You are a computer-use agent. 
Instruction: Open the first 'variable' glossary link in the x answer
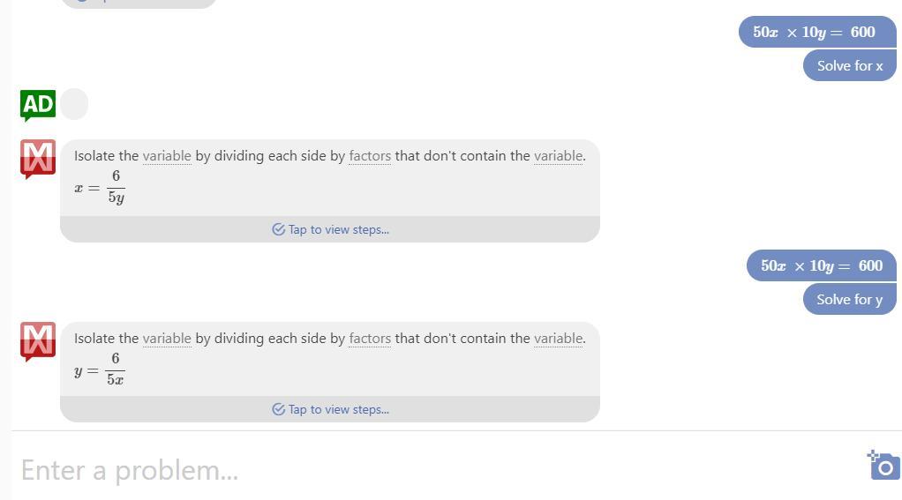[167, 156]
